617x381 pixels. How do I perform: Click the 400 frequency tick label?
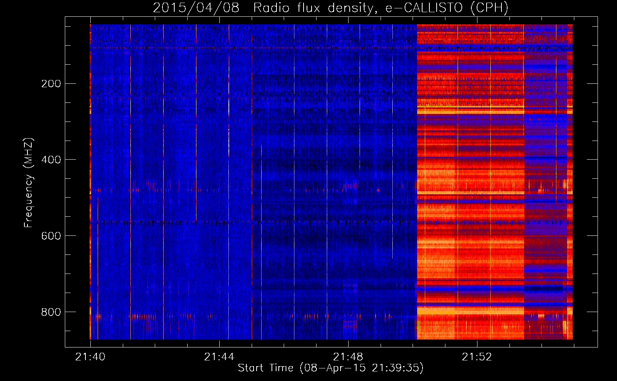[x=51, y=160]
